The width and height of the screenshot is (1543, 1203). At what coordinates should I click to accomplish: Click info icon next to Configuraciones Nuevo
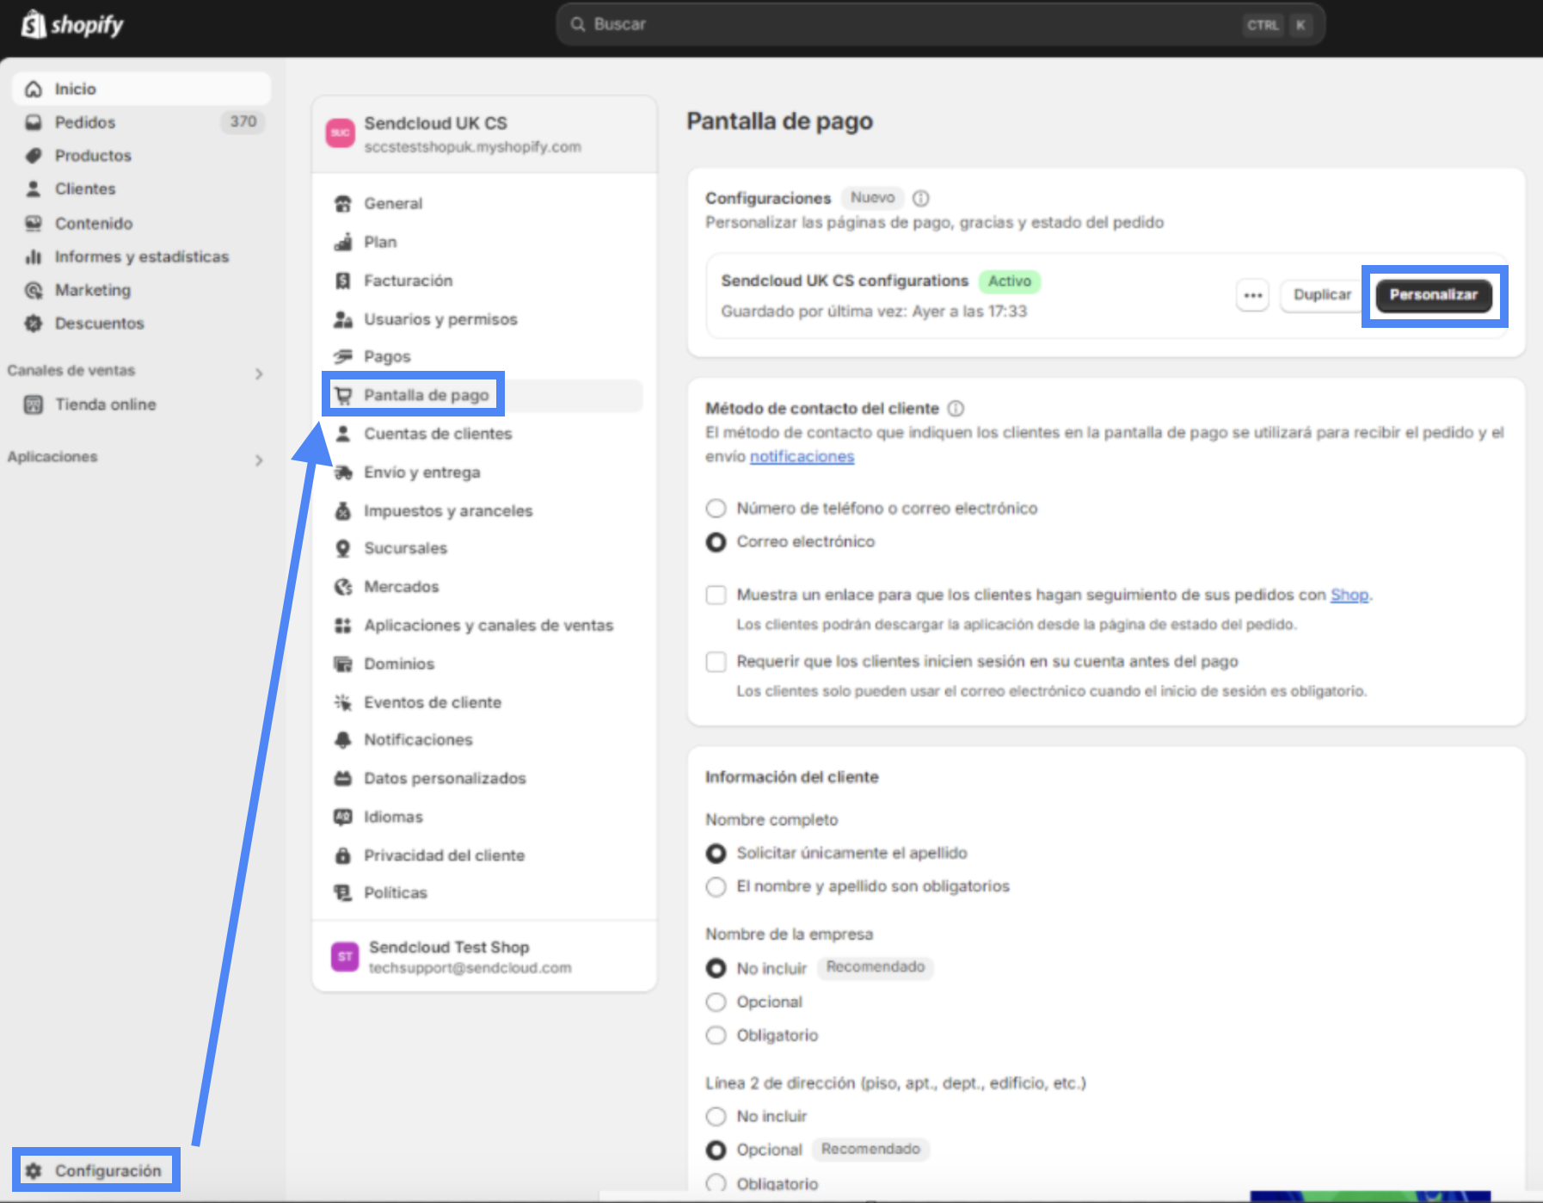920,198
